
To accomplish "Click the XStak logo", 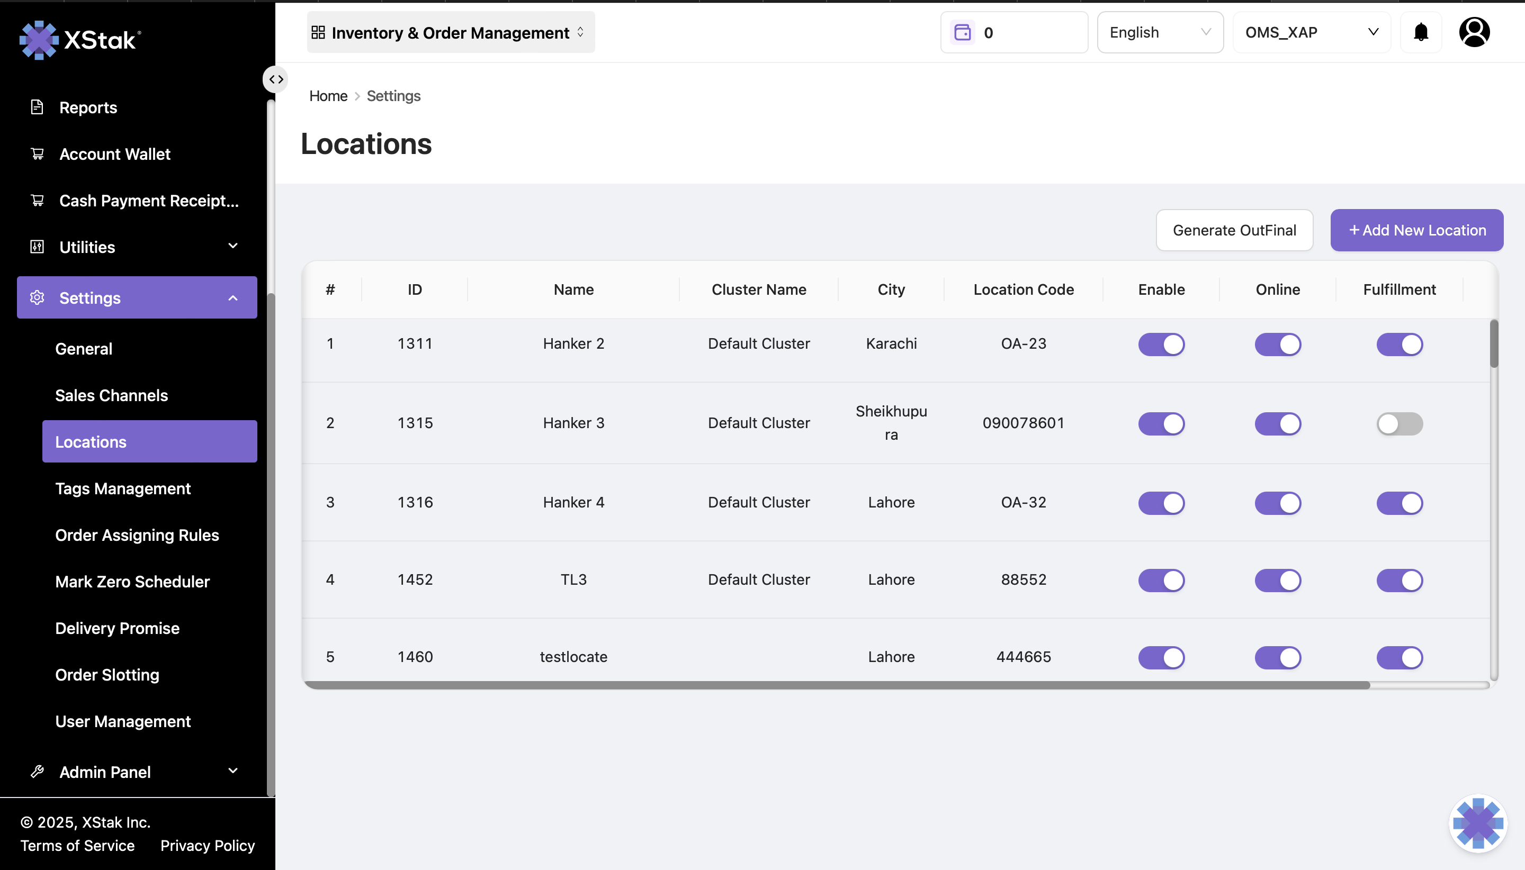I will point(80,40).
